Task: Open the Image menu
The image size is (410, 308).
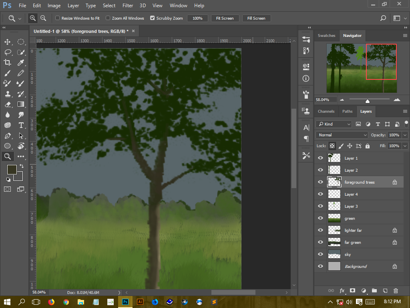Action: pyautogui.click(x=54, y=6)
